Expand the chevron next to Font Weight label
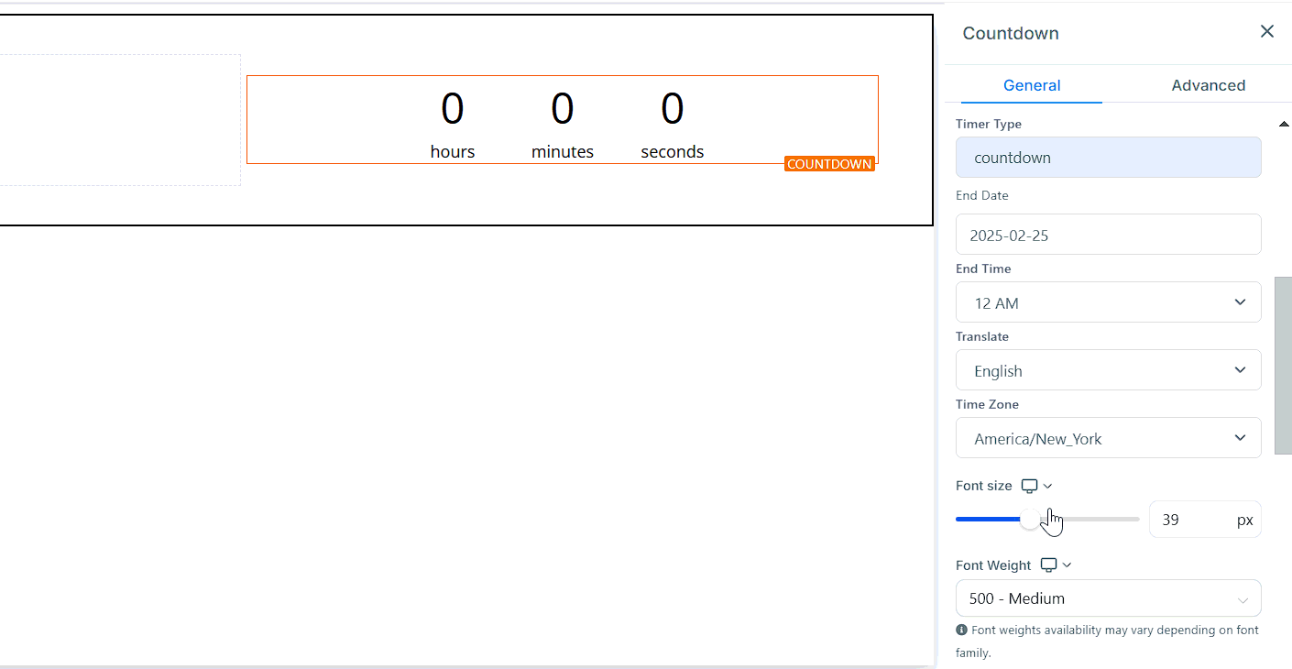This screenshot has height=669, width=1292. point(1067,565)
